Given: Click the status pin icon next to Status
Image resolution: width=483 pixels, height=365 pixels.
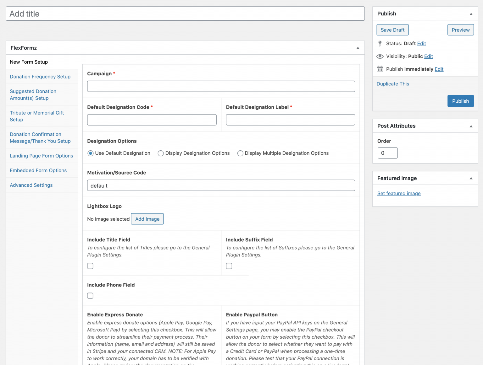Looking at the screenshot, I should click(x=380, y=43).
